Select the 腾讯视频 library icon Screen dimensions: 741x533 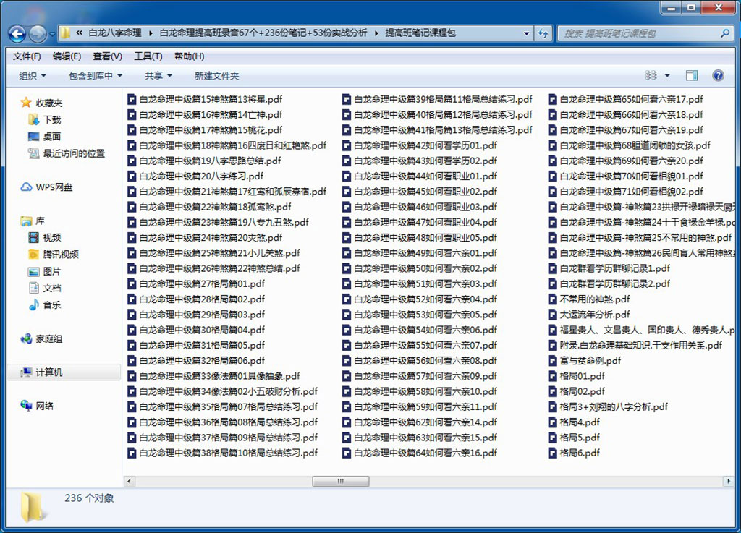coord(33,255)
